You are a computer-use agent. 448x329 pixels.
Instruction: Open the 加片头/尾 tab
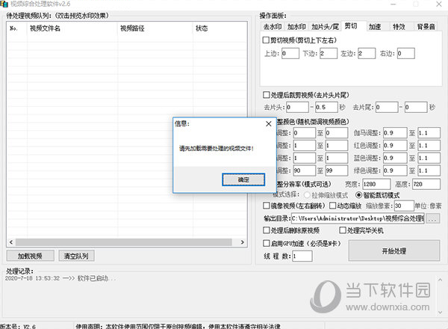point(325,27)
